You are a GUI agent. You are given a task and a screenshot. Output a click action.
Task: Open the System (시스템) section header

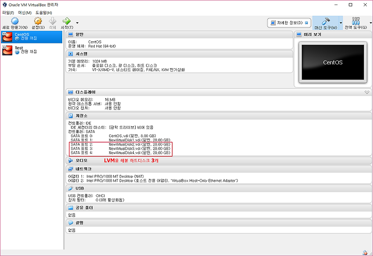(179, 54)
